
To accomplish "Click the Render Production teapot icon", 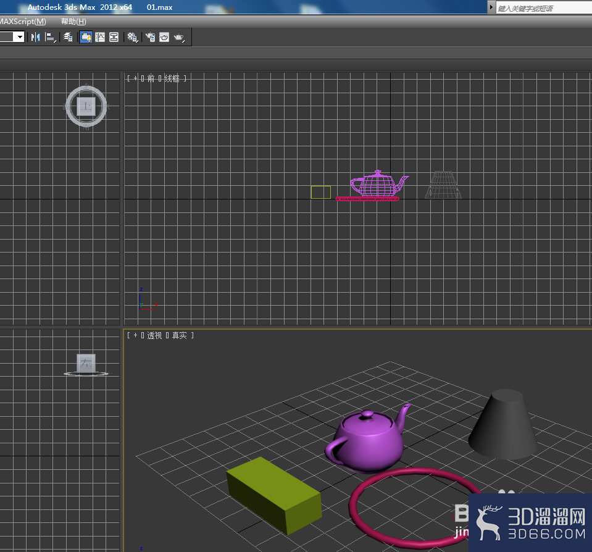I will pyautogui.click(x=178, y=37).
